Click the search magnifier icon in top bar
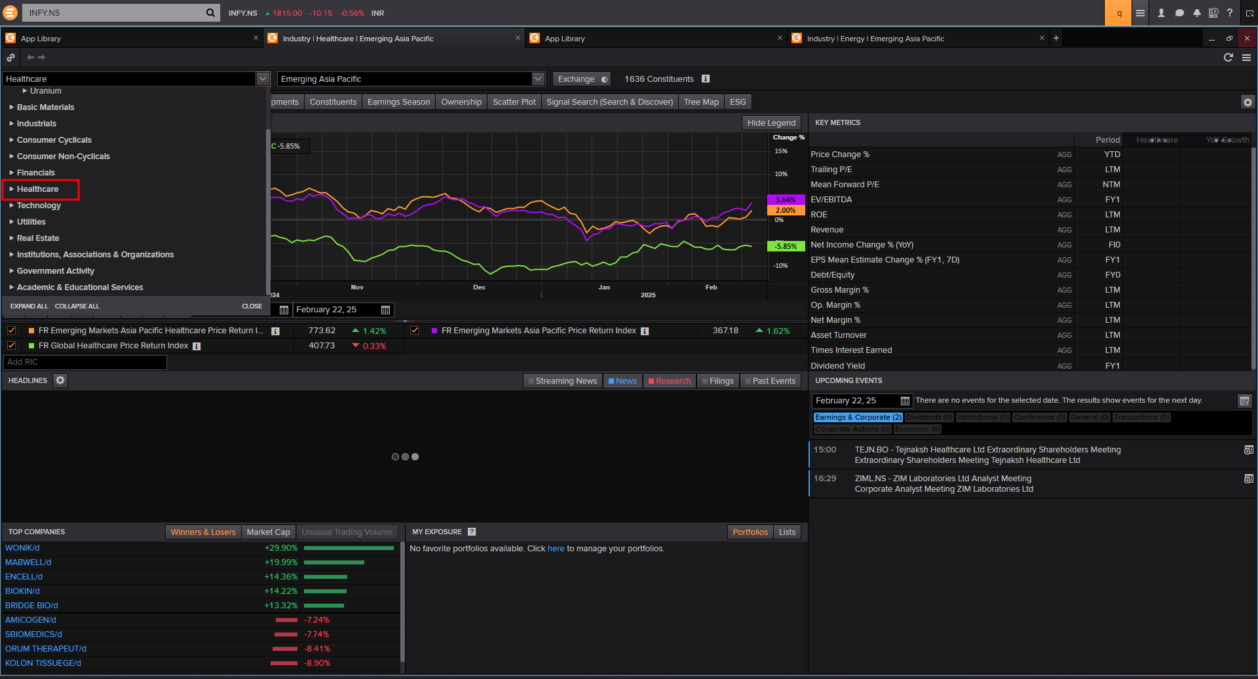The image size is (1258, 679). click(210, 12)
